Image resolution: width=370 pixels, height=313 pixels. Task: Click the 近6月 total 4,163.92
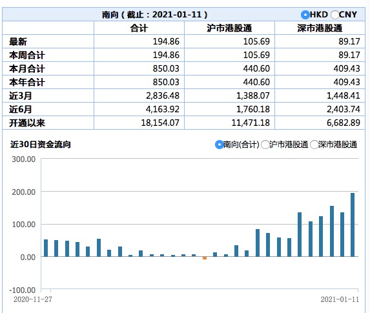(x=163, y=109)
